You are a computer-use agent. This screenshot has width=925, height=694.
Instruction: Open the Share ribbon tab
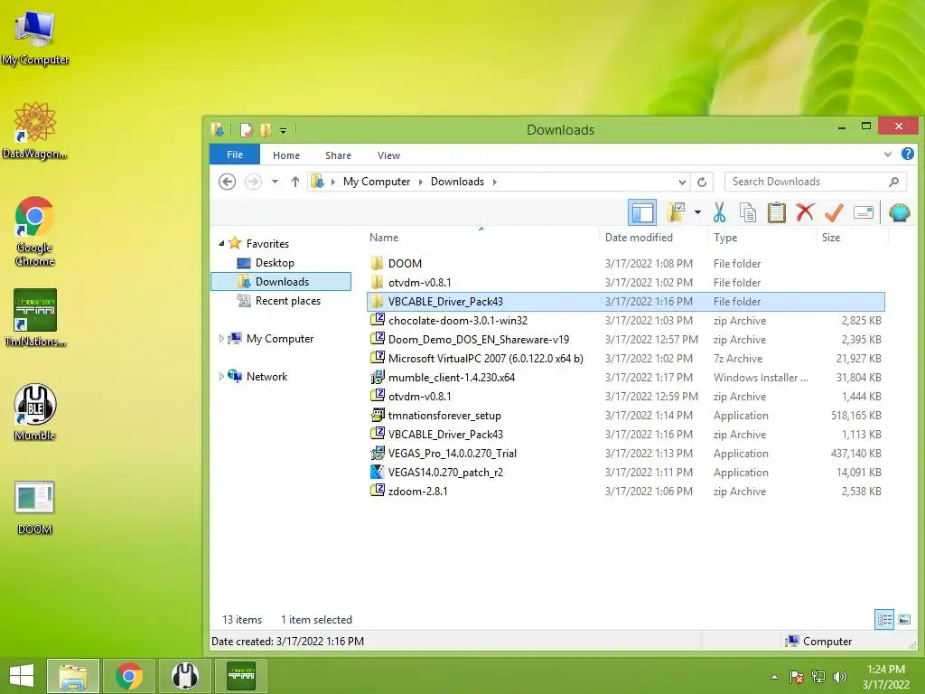[x=338, y=155]
